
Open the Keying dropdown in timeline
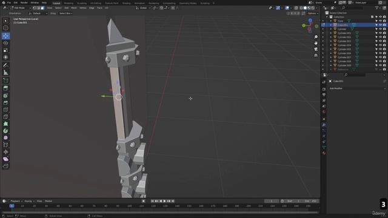point(29,201)
